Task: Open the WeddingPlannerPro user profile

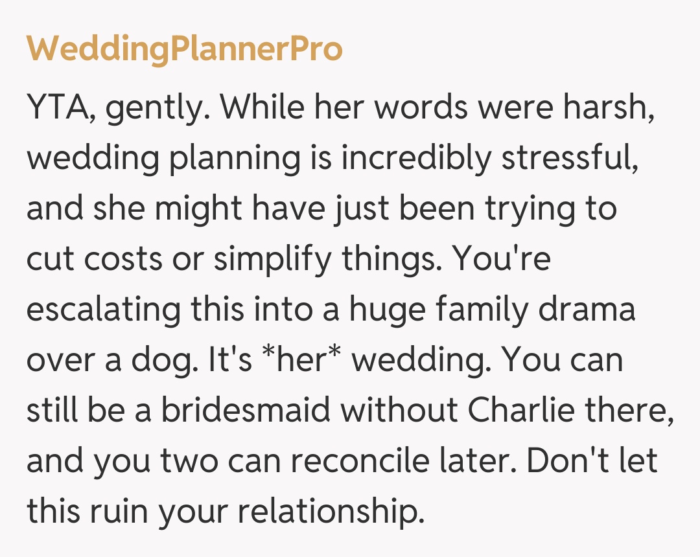Action: pyautogui.click(x=184, y=49)
